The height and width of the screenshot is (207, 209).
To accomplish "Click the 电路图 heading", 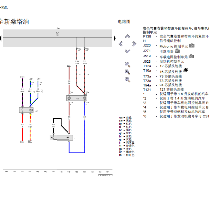I will (x=124, y=22).
